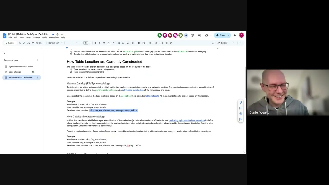
Task: Click the Undo arrow in the toolbar
Action: (x=20, y=43)
